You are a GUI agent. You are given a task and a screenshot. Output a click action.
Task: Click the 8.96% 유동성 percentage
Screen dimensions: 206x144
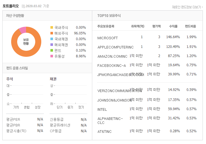coord(81,56)
